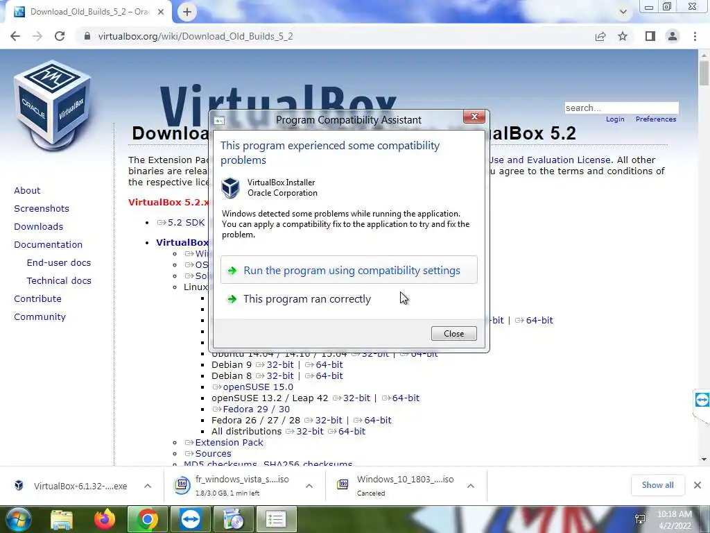Screen dimensions: 710x533
Task: Open Contribute in the sidebar
Action: pyautogui.click(x=37, y=299)
